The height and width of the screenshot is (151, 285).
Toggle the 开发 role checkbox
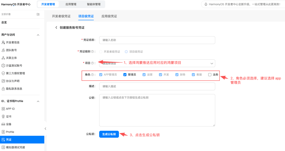(x=160, y=75)
